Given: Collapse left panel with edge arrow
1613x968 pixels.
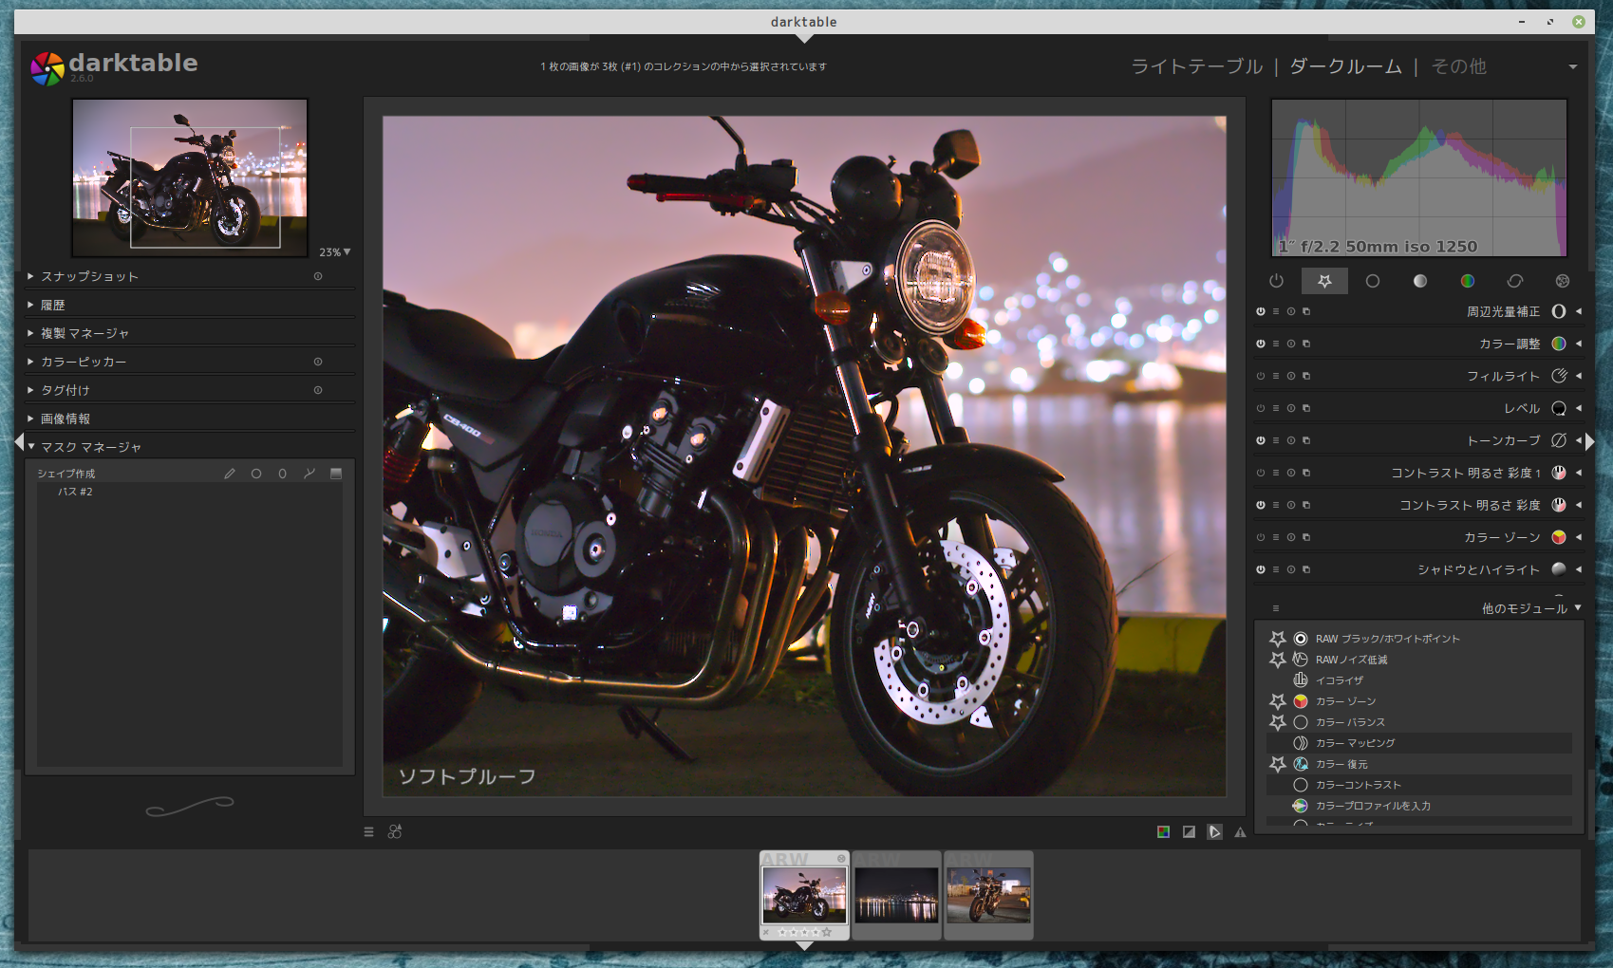Looking at the screenshot, I should (x=19, y=441).
